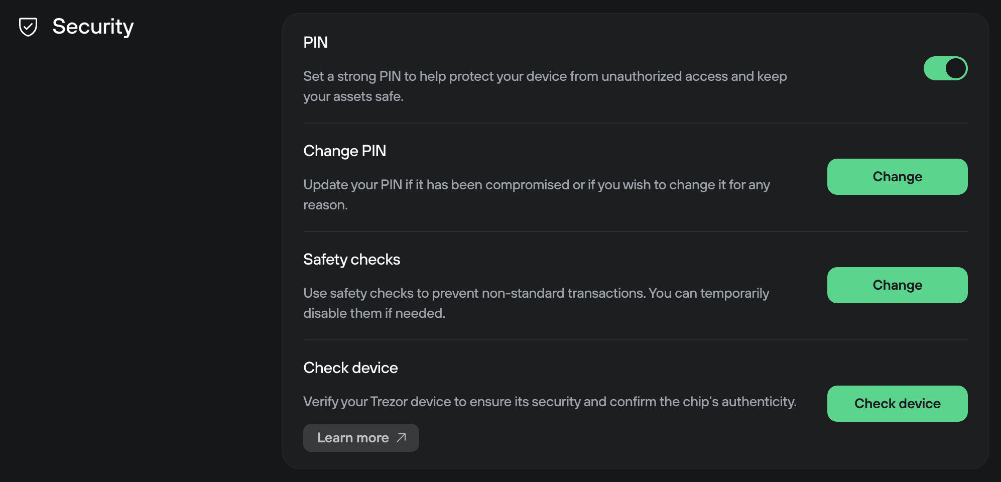Click the PIN section title
Screen dimensions: 1001x482
pos(315,42)
